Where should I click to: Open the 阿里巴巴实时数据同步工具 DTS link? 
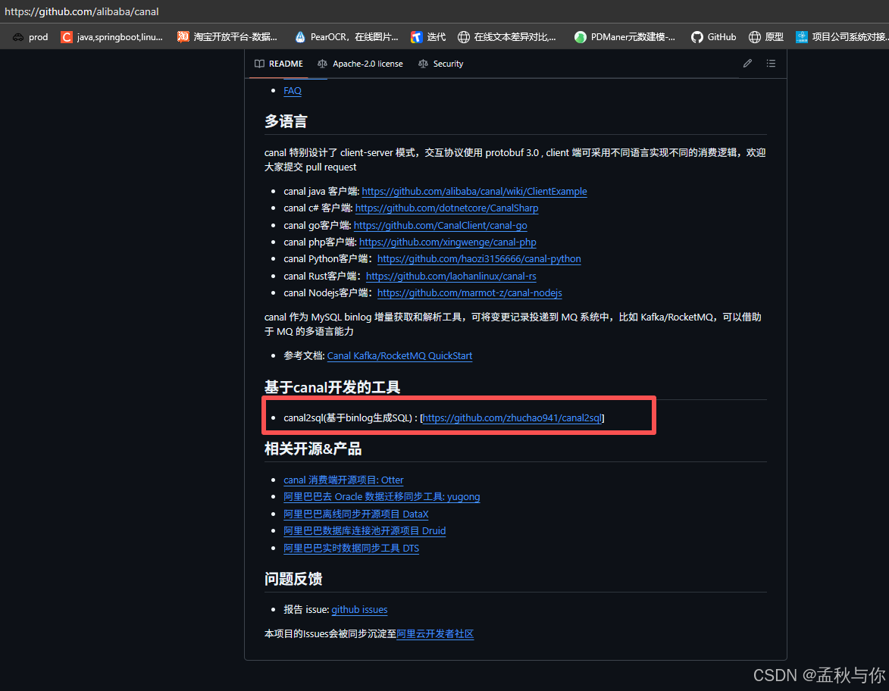pyautogui.click(x=352, y=548)
